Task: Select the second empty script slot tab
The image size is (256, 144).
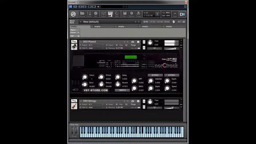Action: pyautogui.click(x=103, y=26)
